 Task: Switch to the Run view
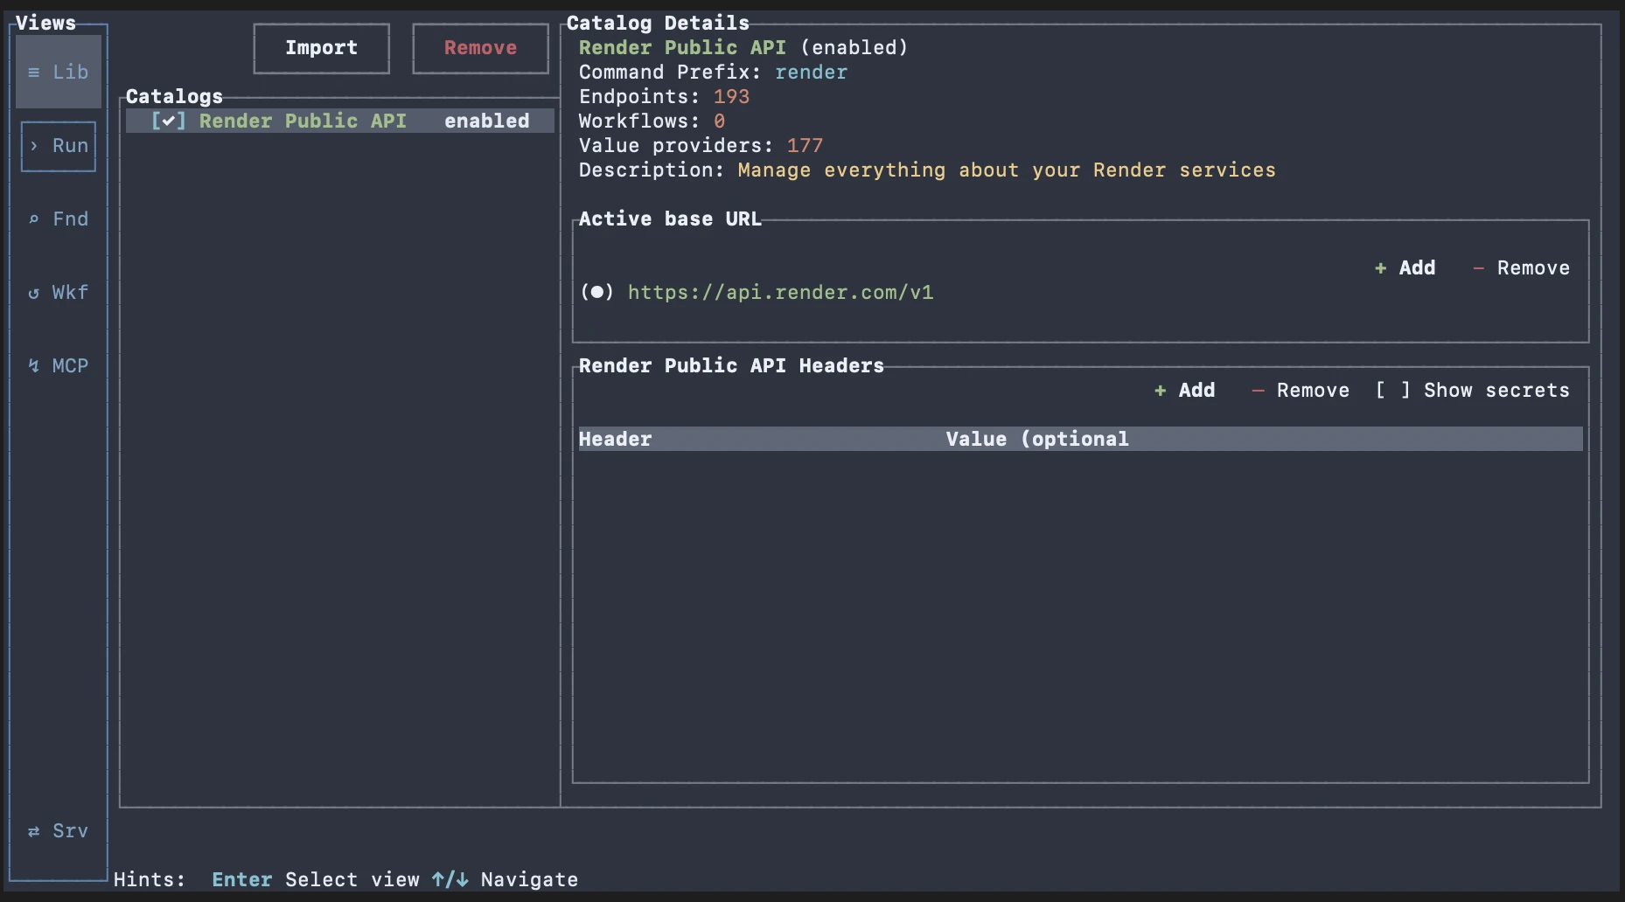[x=58, y=146]
